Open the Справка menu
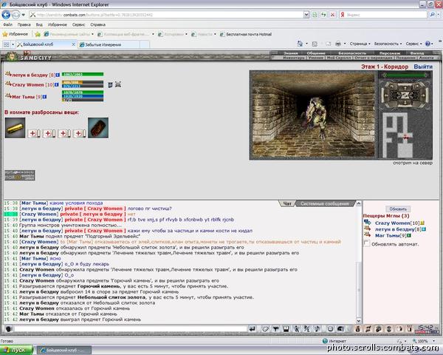443x355 pixels. (x=97, y=24)
